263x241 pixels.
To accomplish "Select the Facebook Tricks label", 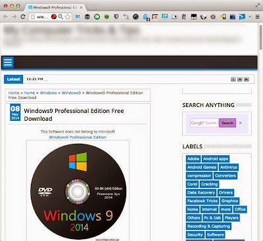I will [203, 201].
